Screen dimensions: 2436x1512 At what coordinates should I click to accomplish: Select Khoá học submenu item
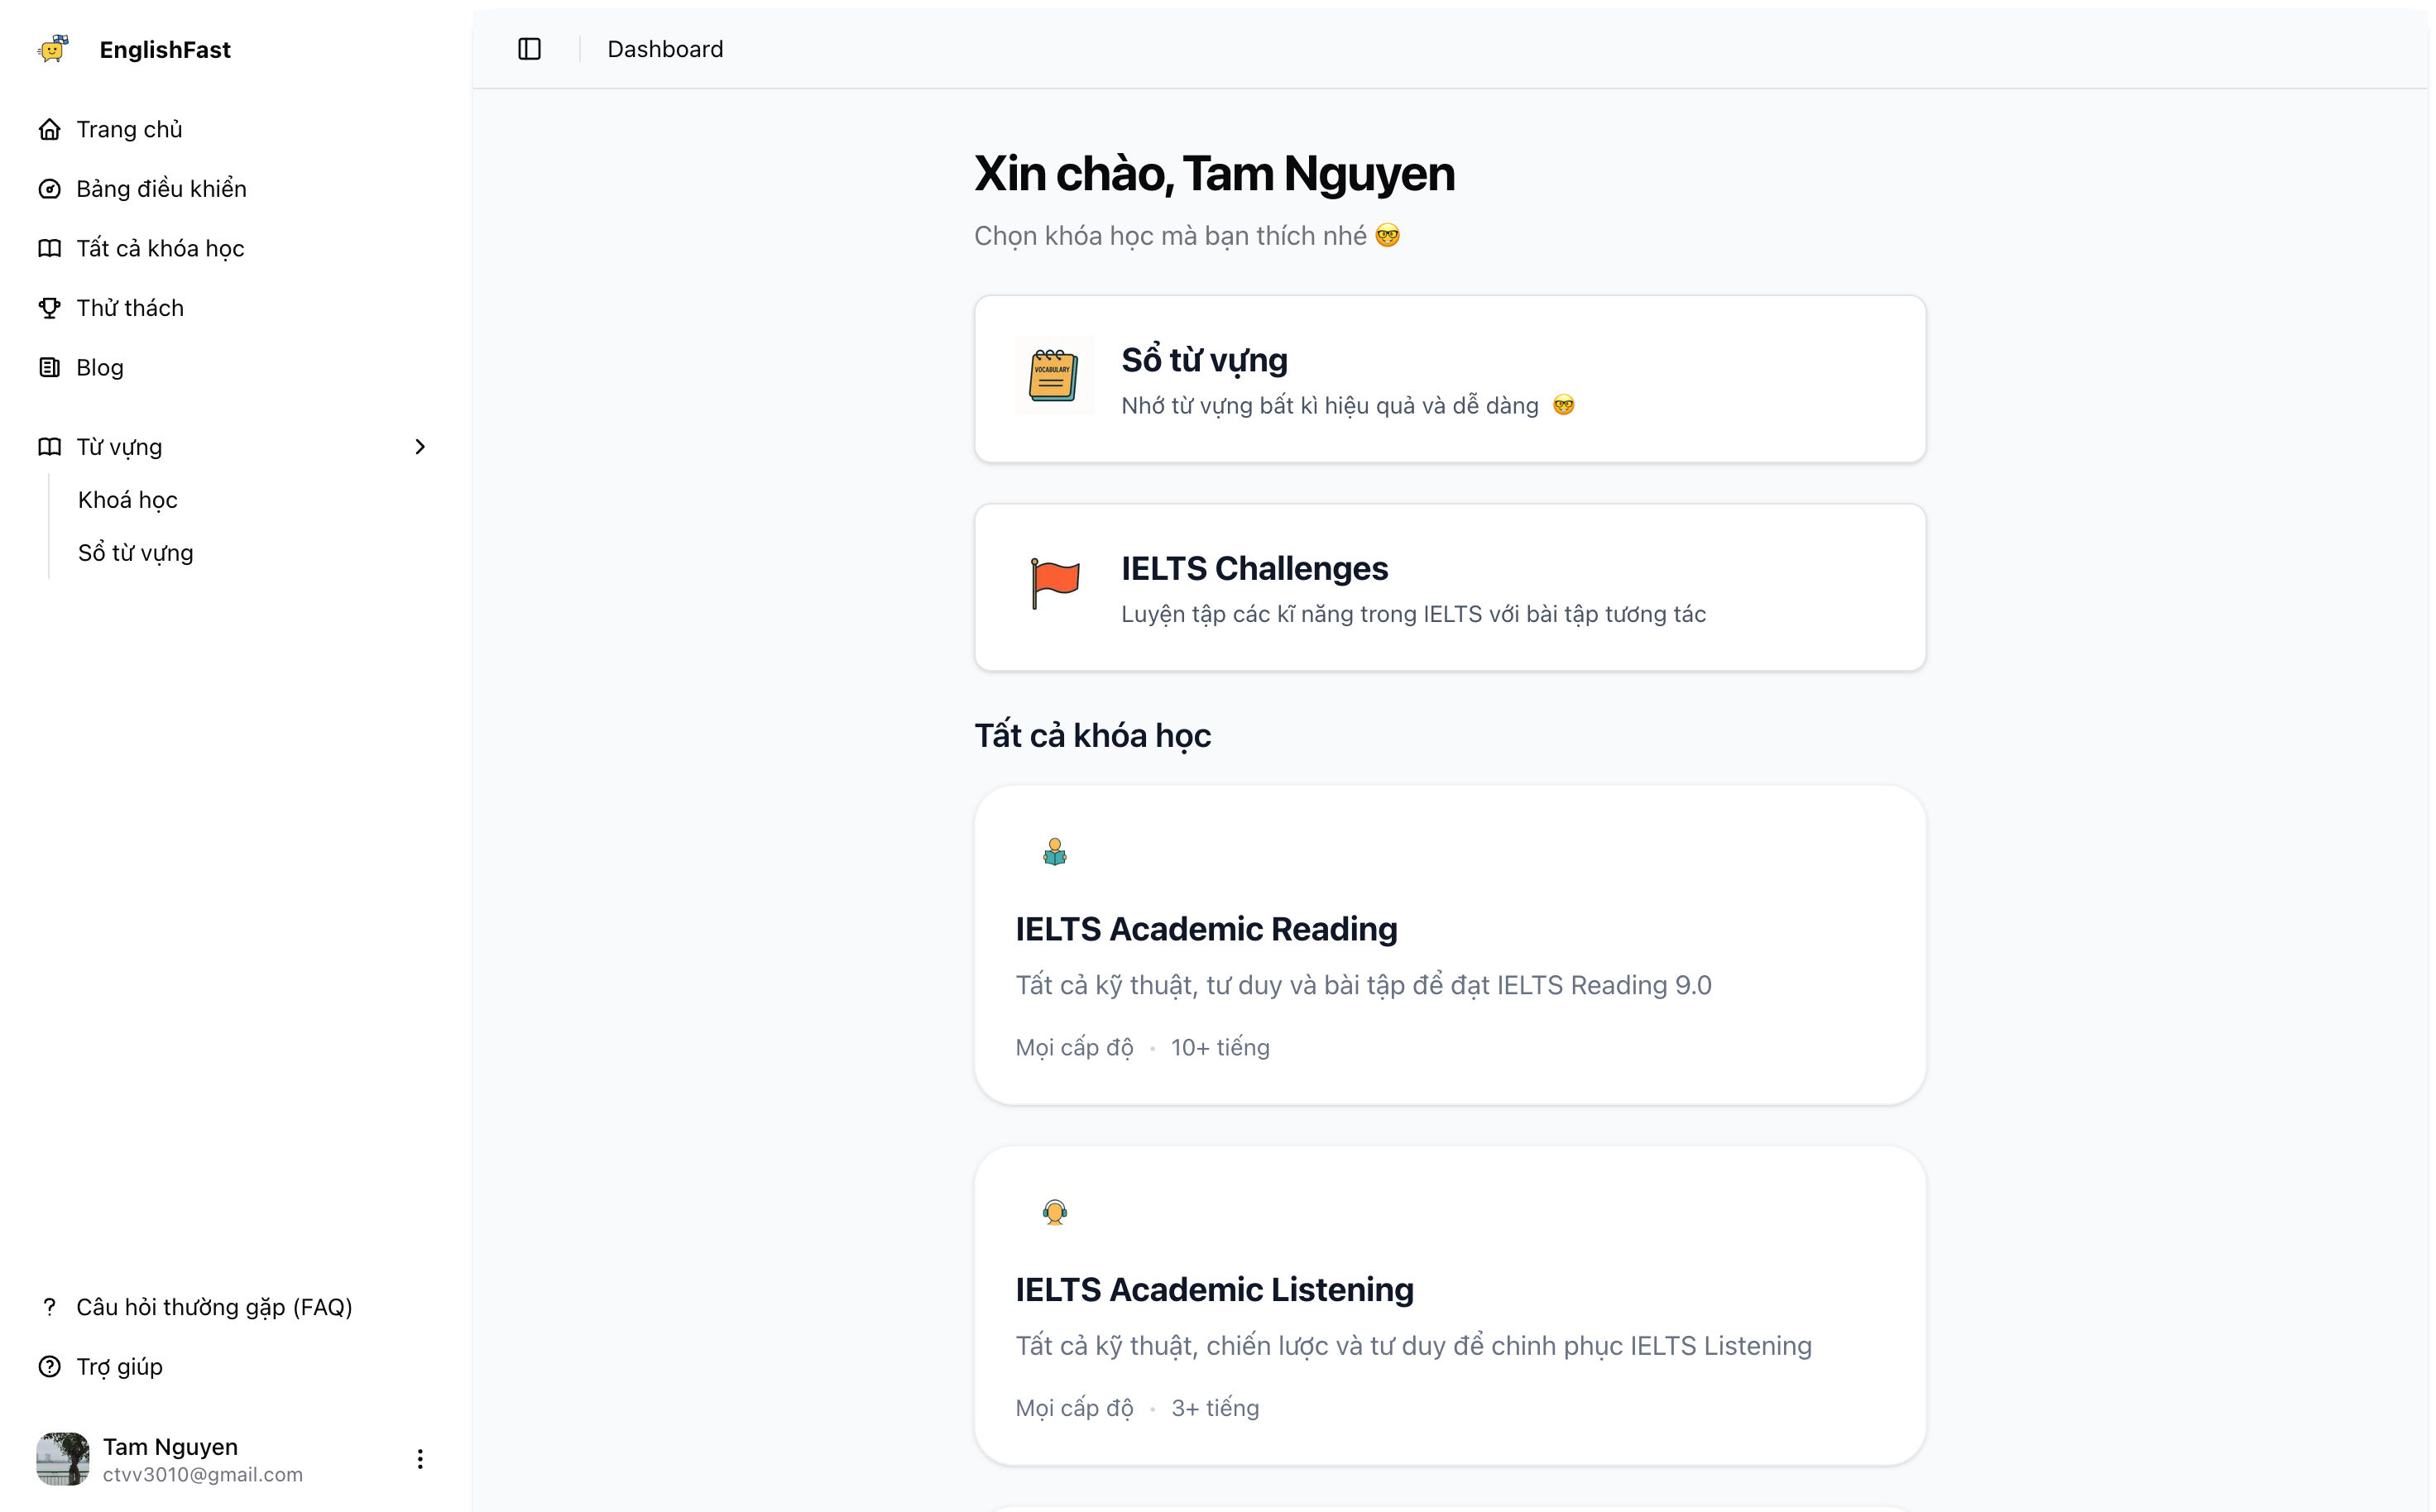[128, 500]
